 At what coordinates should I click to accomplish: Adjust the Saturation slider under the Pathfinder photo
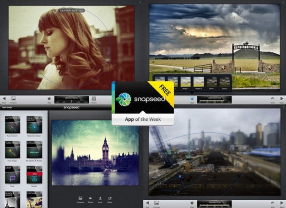pyautogui.click(x=214, y=99)
